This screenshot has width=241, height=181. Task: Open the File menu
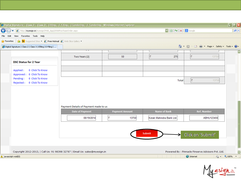point(3,36)
